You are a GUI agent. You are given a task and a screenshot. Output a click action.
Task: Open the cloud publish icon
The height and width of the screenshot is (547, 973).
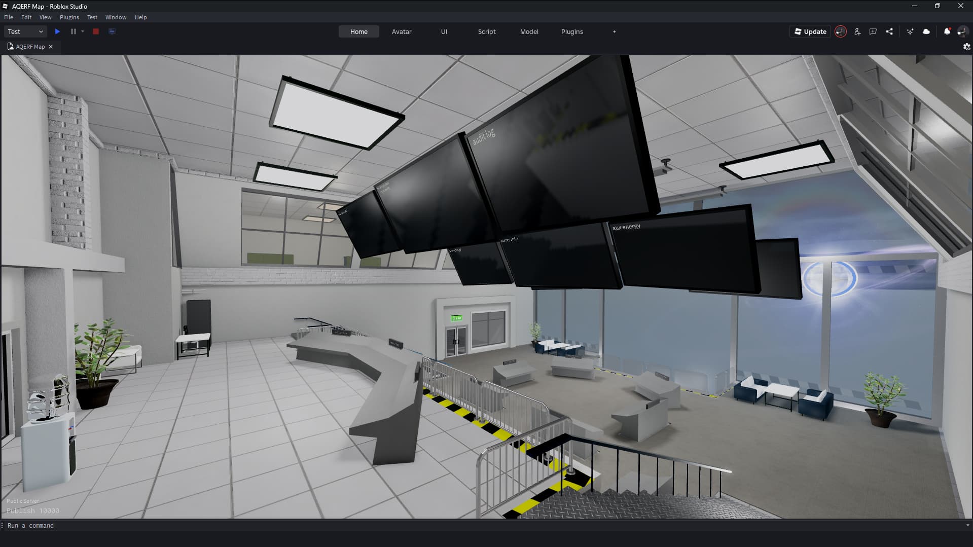926,31
